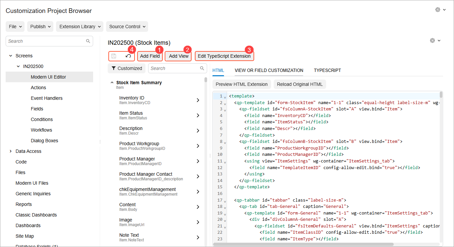Viewport: 454px width, 247px height.
Task: Collapse the Screens tree node
Action: 11,56
